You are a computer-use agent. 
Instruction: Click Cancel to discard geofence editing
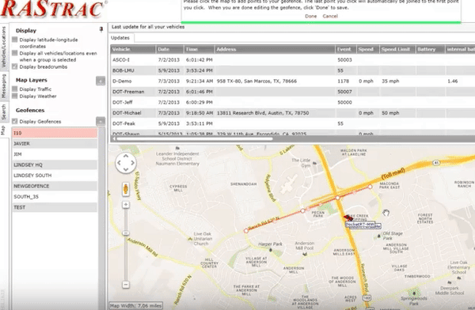[x=330, y=16]
